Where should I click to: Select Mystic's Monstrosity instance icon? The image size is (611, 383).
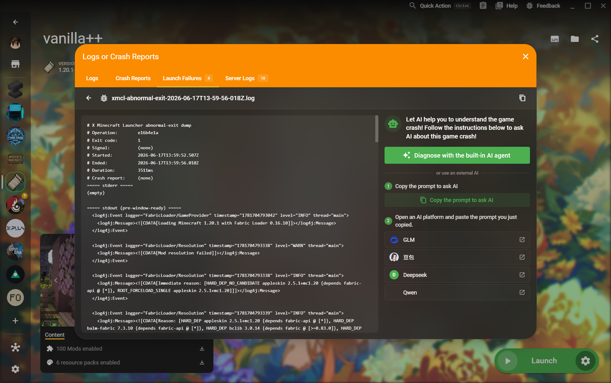(15, 159)
